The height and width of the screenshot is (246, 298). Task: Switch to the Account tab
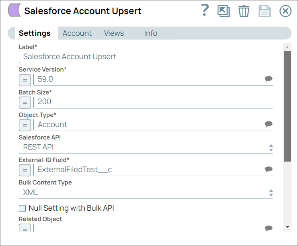pyautogui.click(x=77, y=33)
